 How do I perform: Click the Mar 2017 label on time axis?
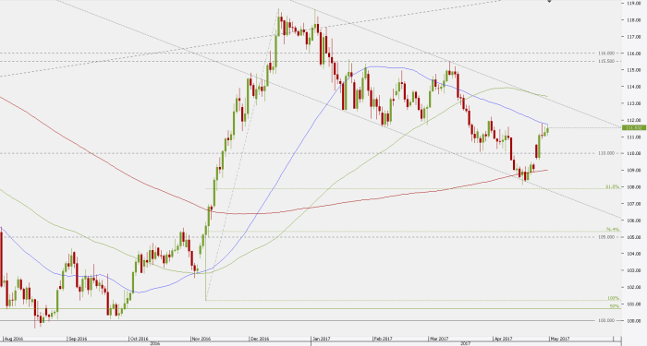click(439, 339)
